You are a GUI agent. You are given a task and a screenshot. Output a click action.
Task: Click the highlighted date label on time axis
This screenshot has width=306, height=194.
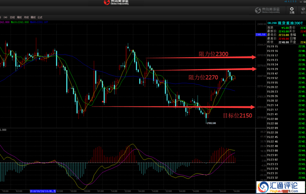click(x=43, y=191)
